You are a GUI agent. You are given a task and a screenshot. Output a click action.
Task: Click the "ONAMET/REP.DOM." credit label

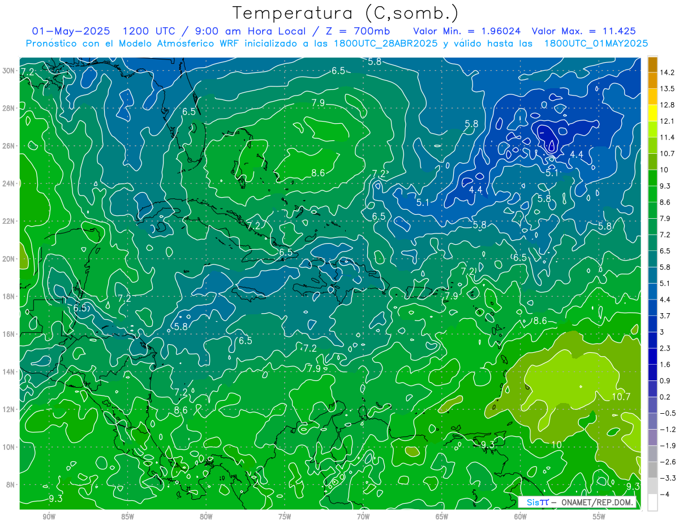[598, 503]
